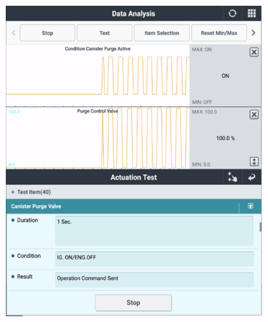Click the vertical resize icon in Purge Control Valve panel
The image size is (268, 322).
255,162
